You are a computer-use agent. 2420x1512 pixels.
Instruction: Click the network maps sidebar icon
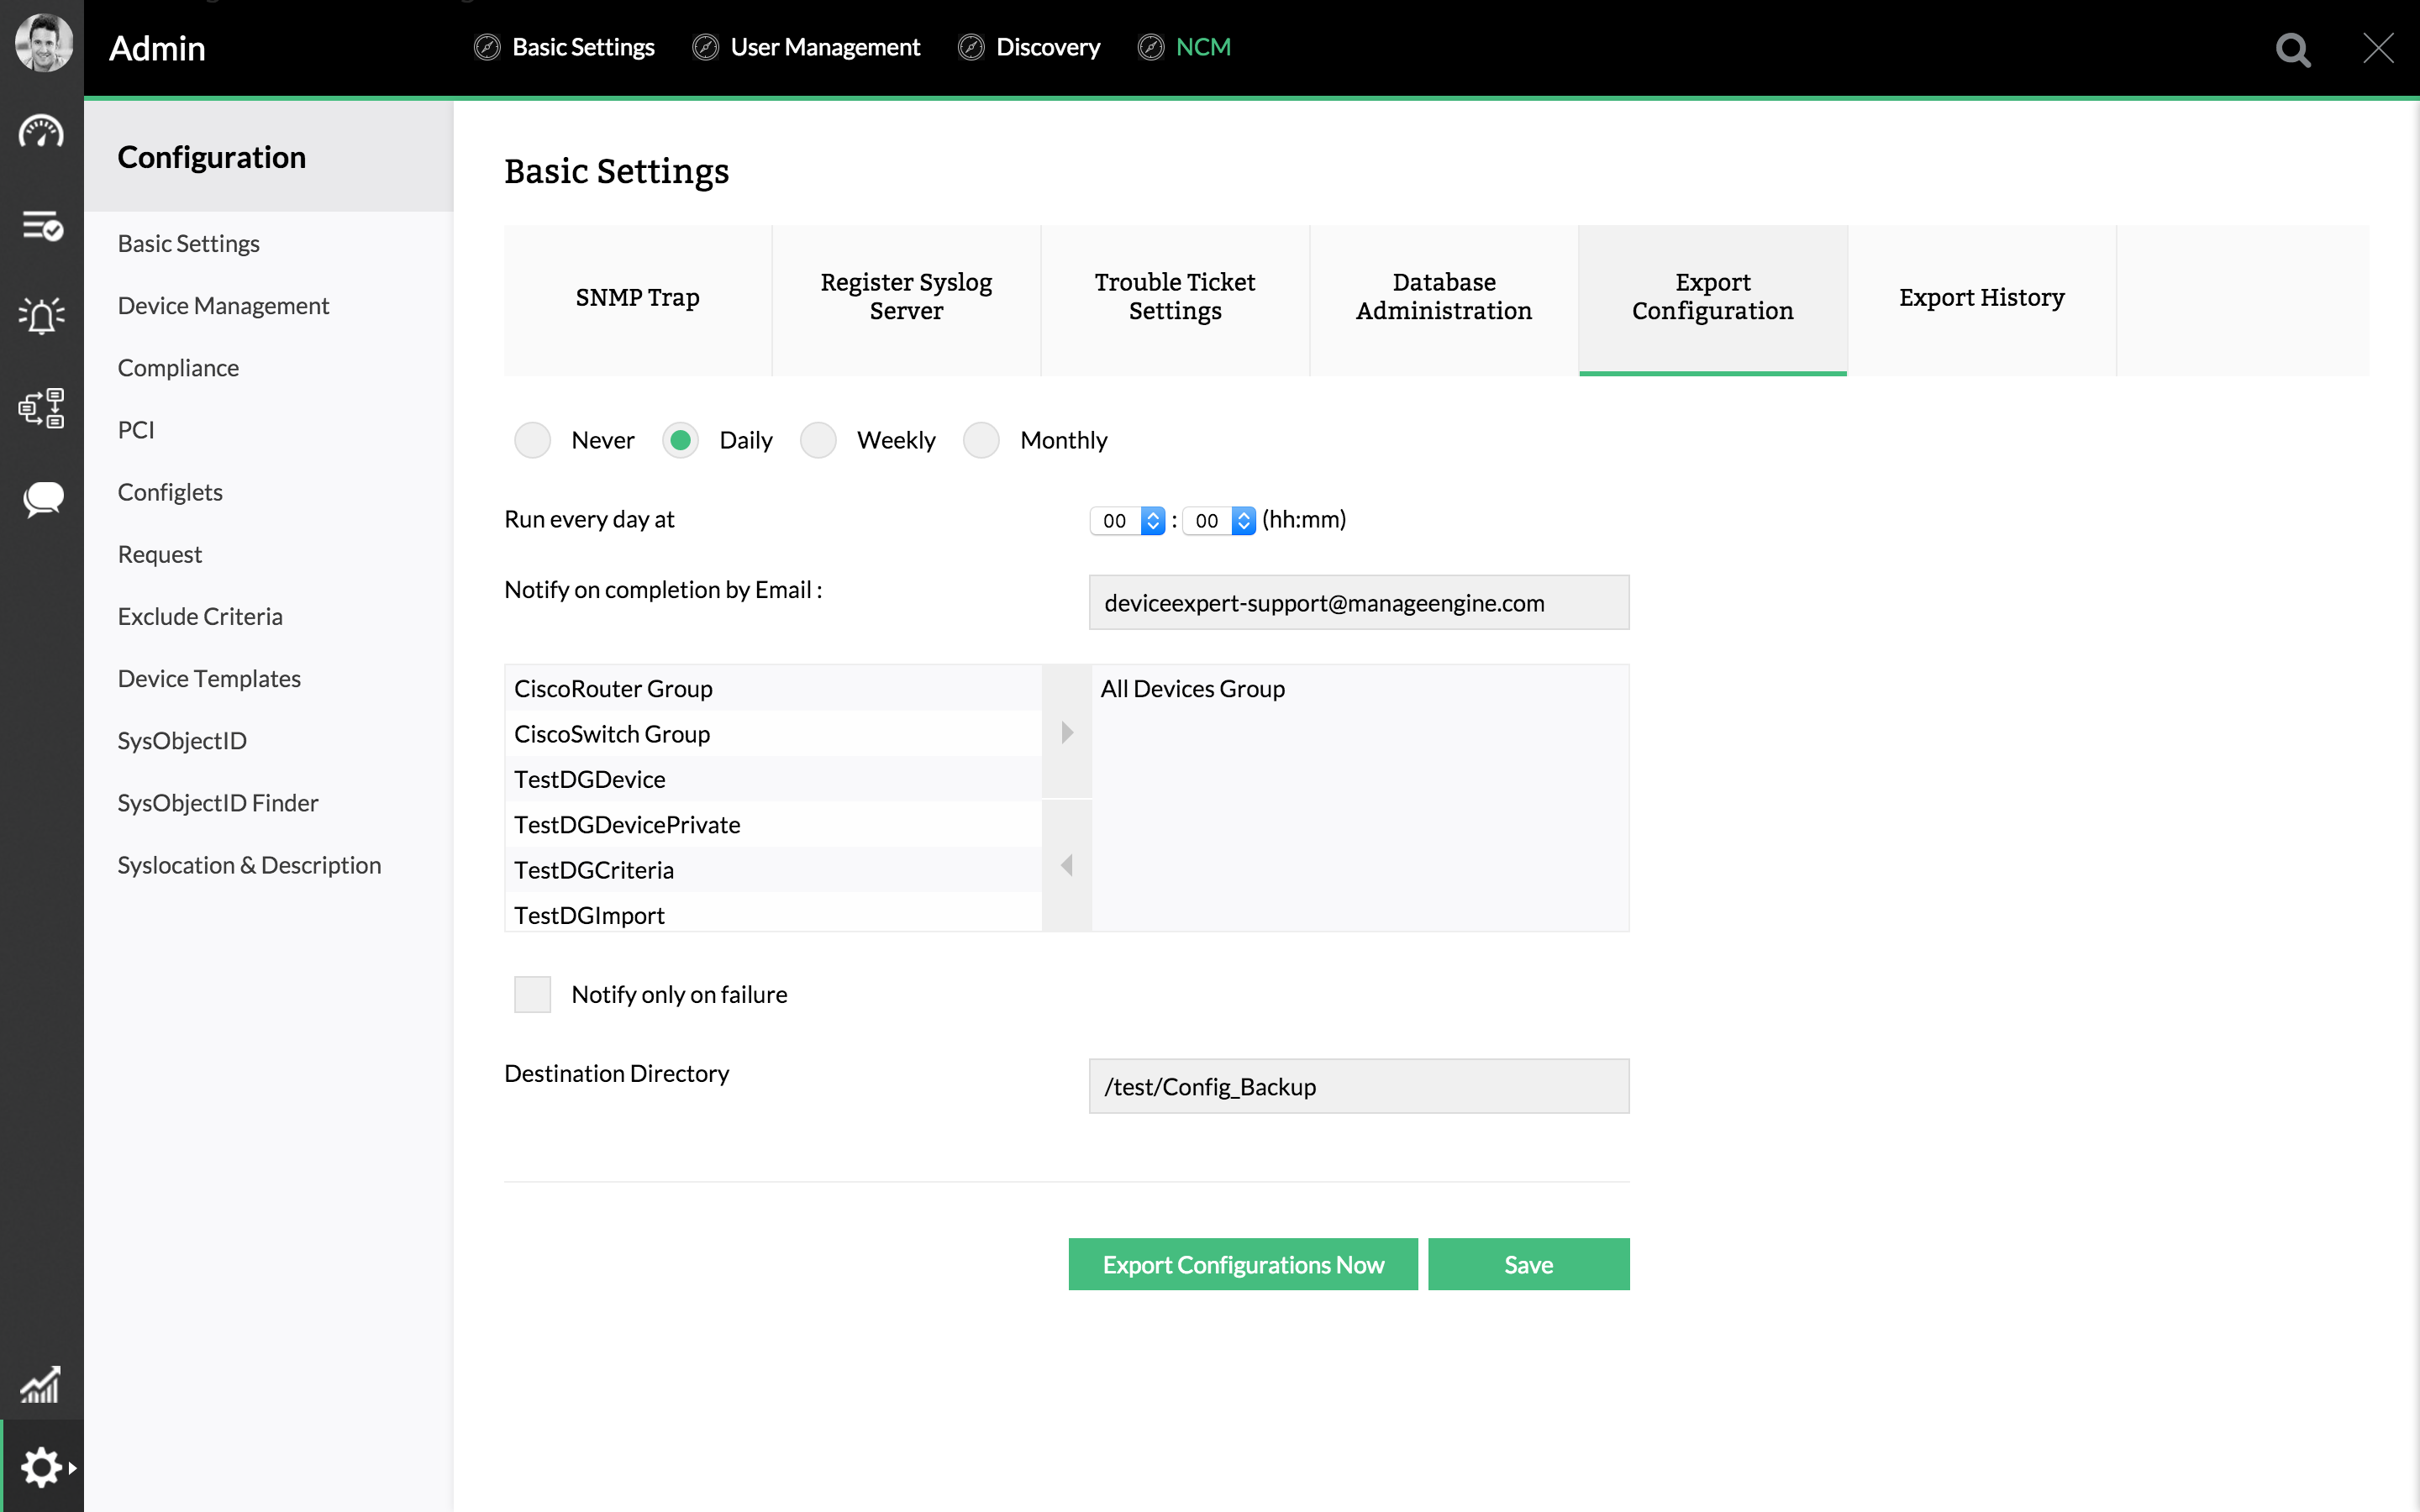tap(41, 408)
